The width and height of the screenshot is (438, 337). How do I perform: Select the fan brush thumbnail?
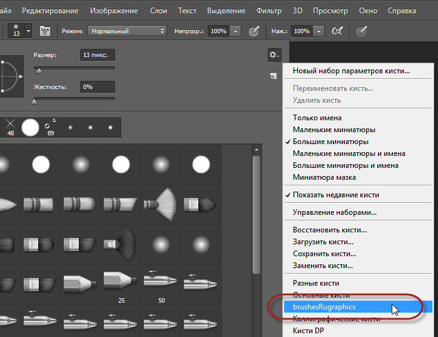(x=161, y=204)
